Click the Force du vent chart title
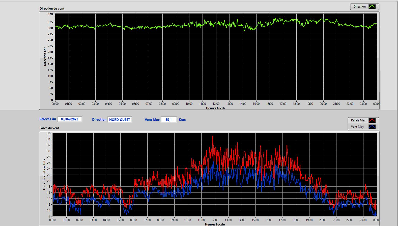Image resolution: width=398 pixels, height=226 pixels. [49, 128]
